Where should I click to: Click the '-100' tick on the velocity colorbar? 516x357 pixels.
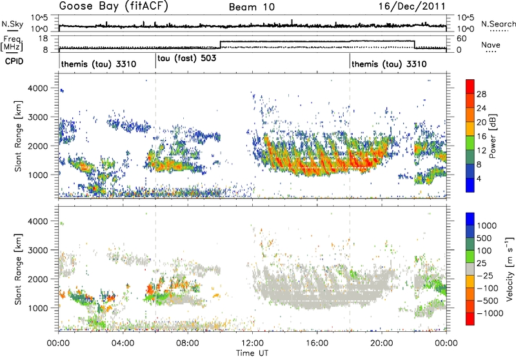point(488,288)
